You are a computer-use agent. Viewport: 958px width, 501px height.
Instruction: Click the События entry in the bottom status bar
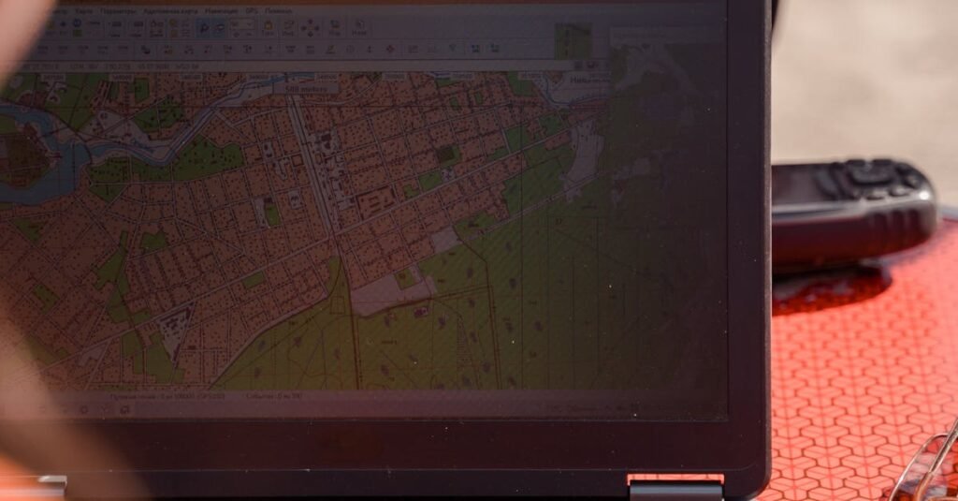coord(274,396)
